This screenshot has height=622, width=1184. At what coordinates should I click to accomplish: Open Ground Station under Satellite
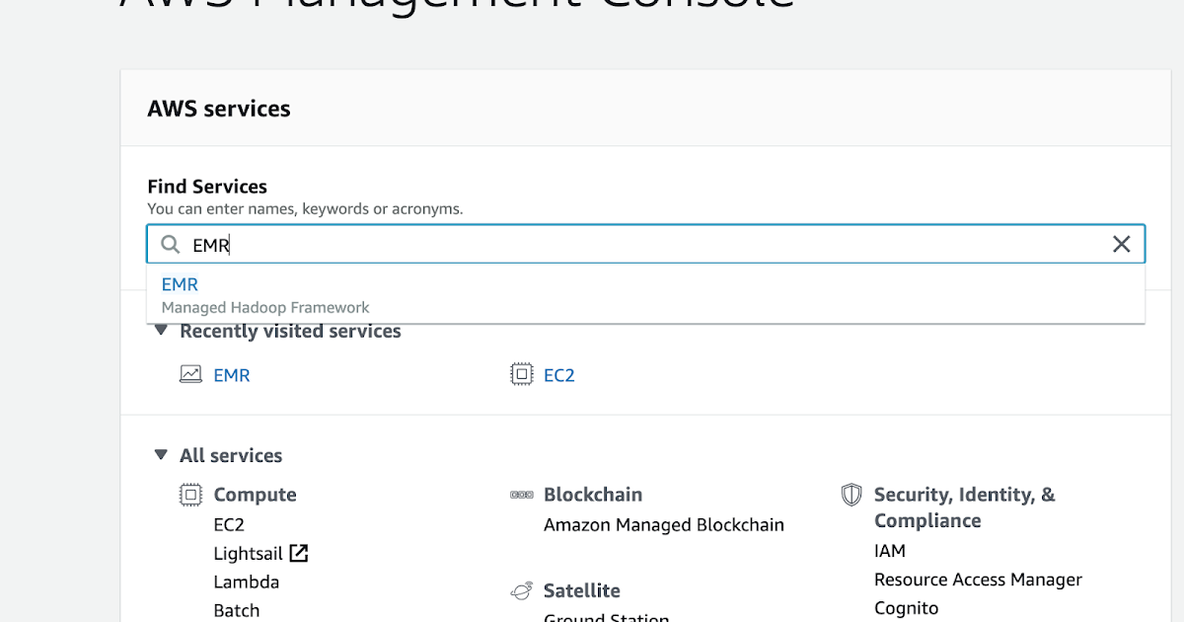coord(605,618)
